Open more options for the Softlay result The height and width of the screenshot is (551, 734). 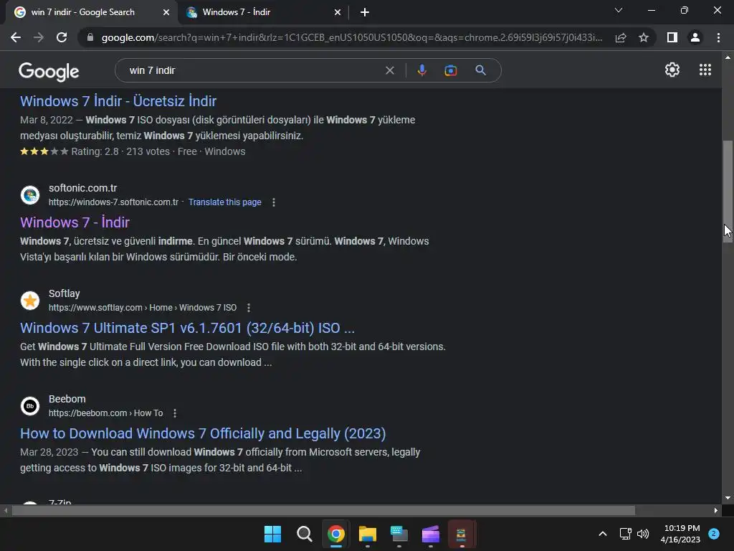coord(249,308)
